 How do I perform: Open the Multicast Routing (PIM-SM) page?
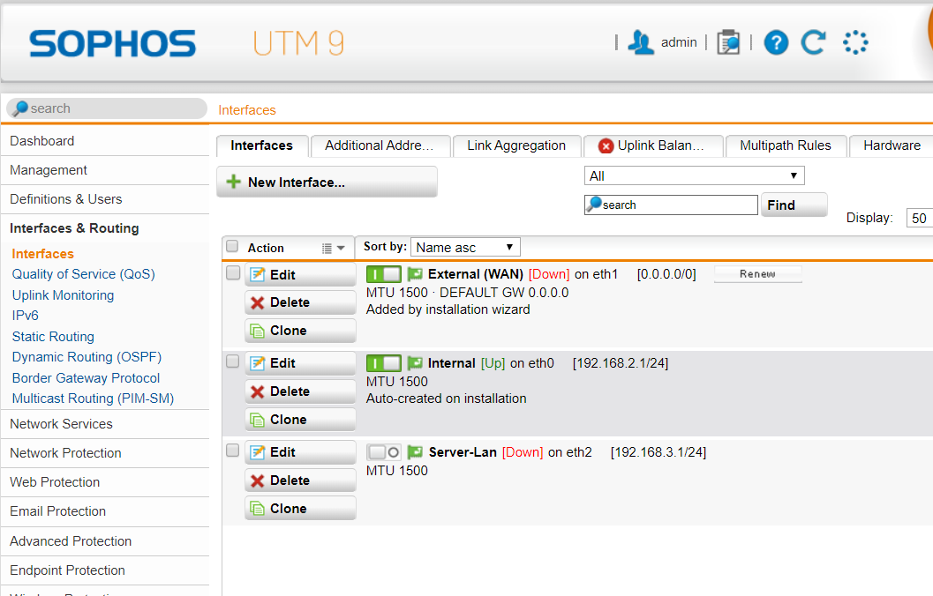[93, 399]
